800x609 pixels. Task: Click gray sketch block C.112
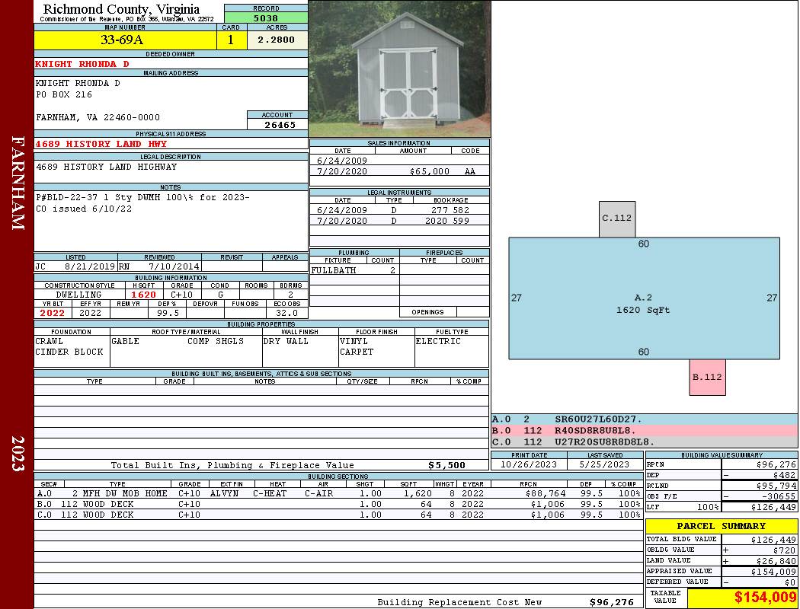click(617, 219)
